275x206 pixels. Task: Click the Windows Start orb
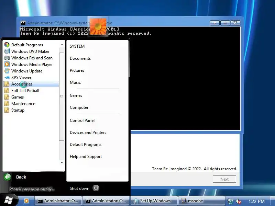(8, 200)
